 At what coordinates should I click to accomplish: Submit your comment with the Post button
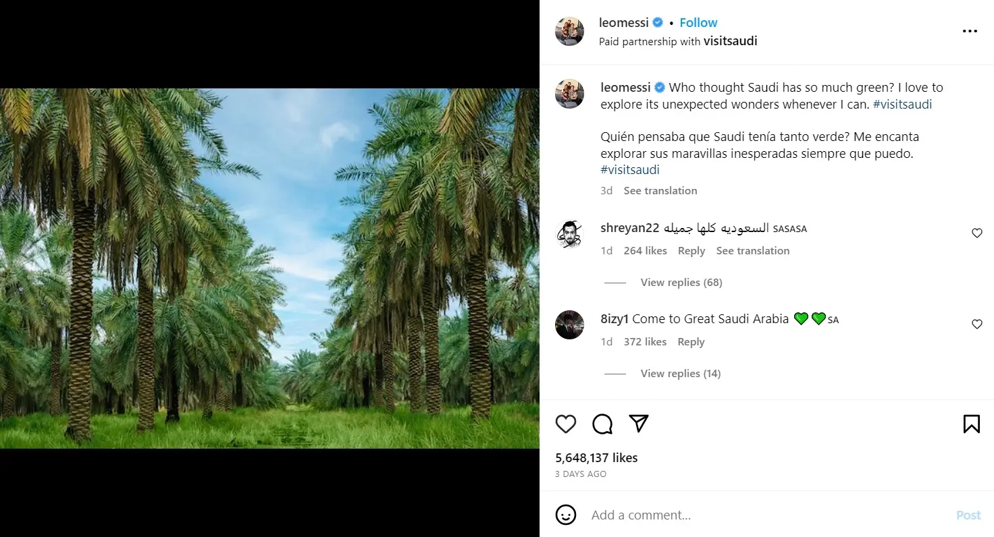tap(968, 515)
